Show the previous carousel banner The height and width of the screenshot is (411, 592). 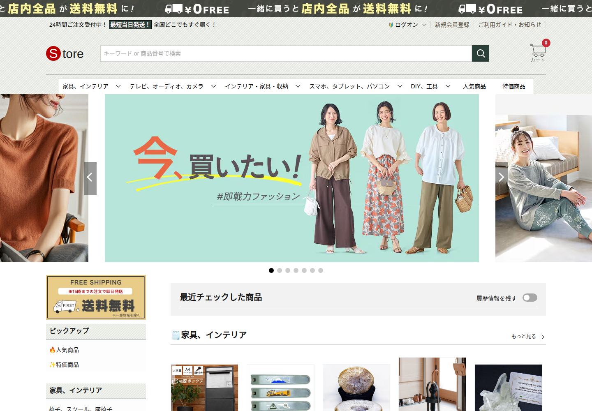tap(90, 178)
